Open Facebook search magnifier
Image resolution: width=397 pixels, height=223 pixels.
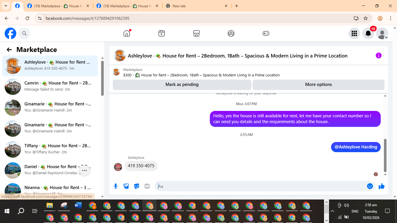point(24,33)
